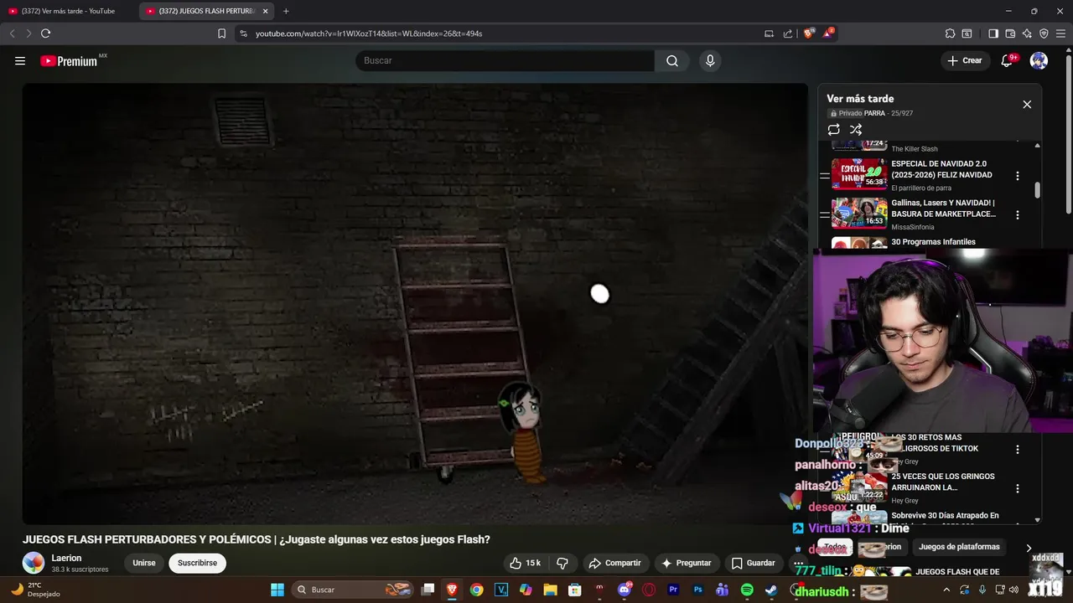Open options for ESPECIAL DE NAVIDAD video
The height and width of the screenshot is (603, 1073).
tap(1018, 176)
